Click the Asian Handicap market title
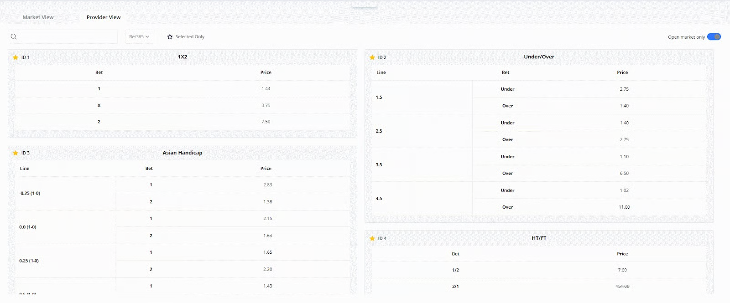 coord(182,153)
